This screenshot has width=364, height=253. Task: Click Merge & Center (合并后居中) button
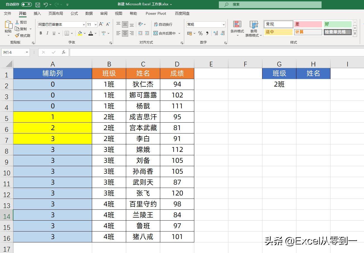(165, 33)
